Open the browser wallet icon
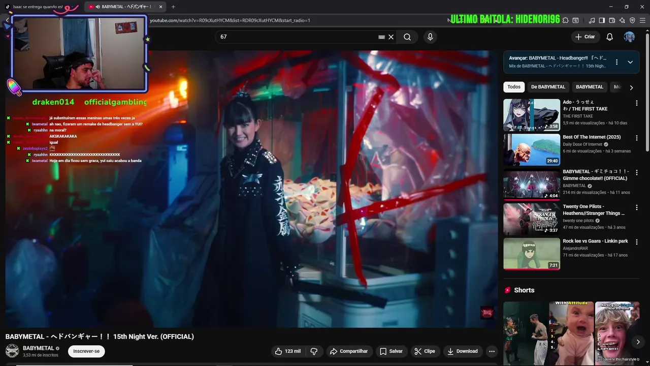Screen dimensions: 650x366 pos(612,20)
